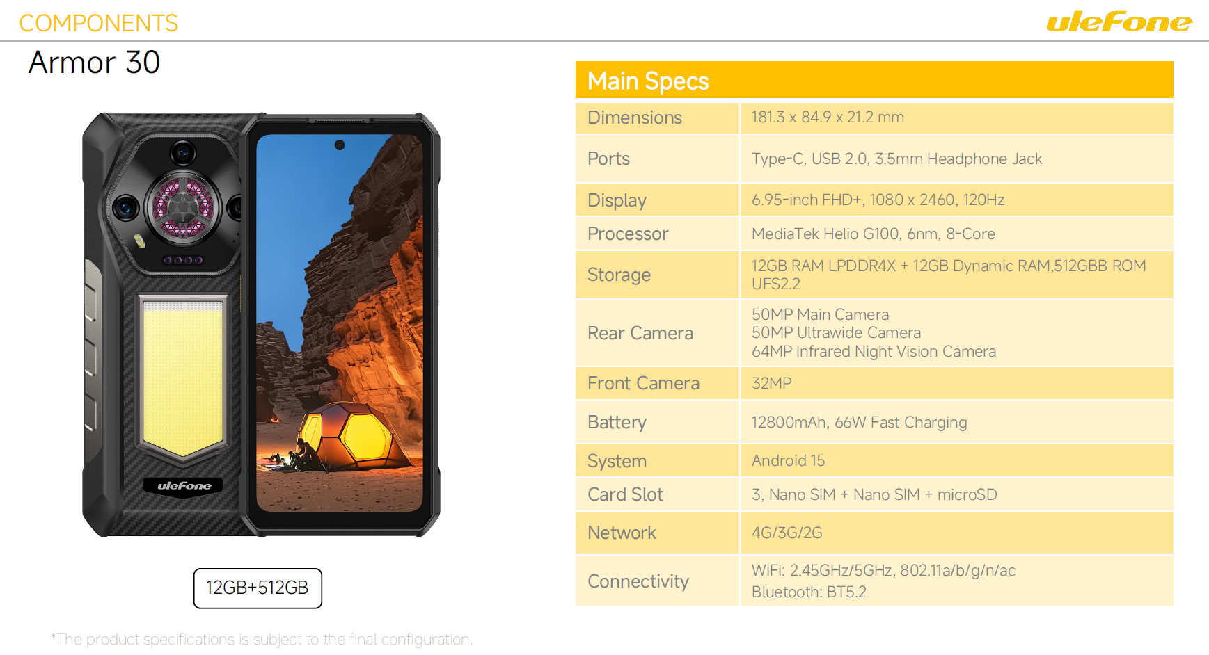Image resolution: width=1209 pixels, height=655 pixels.
Task: Click the Armor 30 front screen image
Action: pos(340,325)
